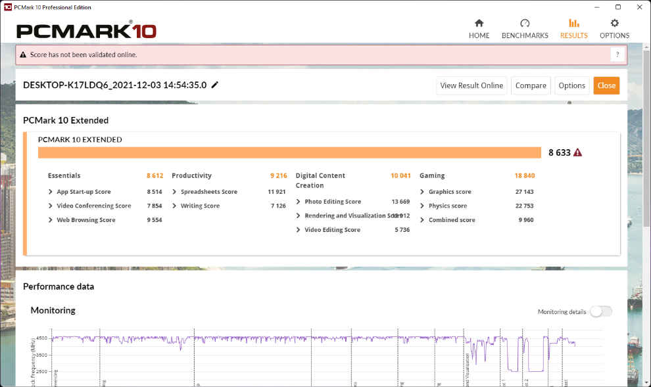
Task: Click the vertical scrollbar thumb
Action: (x=646, y=139)
